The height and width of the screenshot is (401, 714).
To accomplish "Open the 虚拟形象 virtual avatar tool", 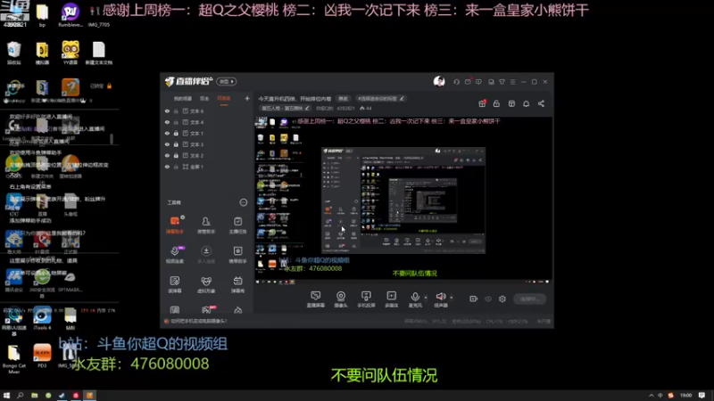I will [206, 284].
